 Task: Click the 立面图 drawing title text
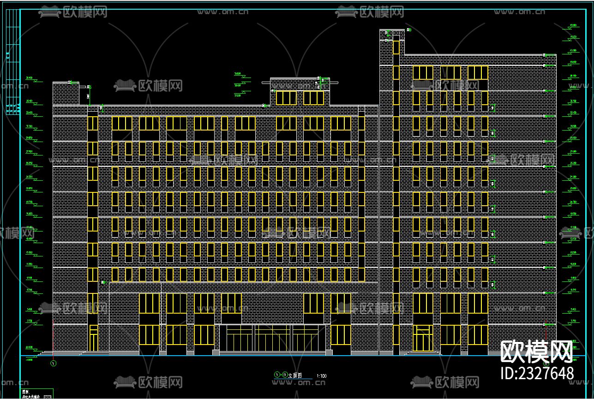click(294, 375)
